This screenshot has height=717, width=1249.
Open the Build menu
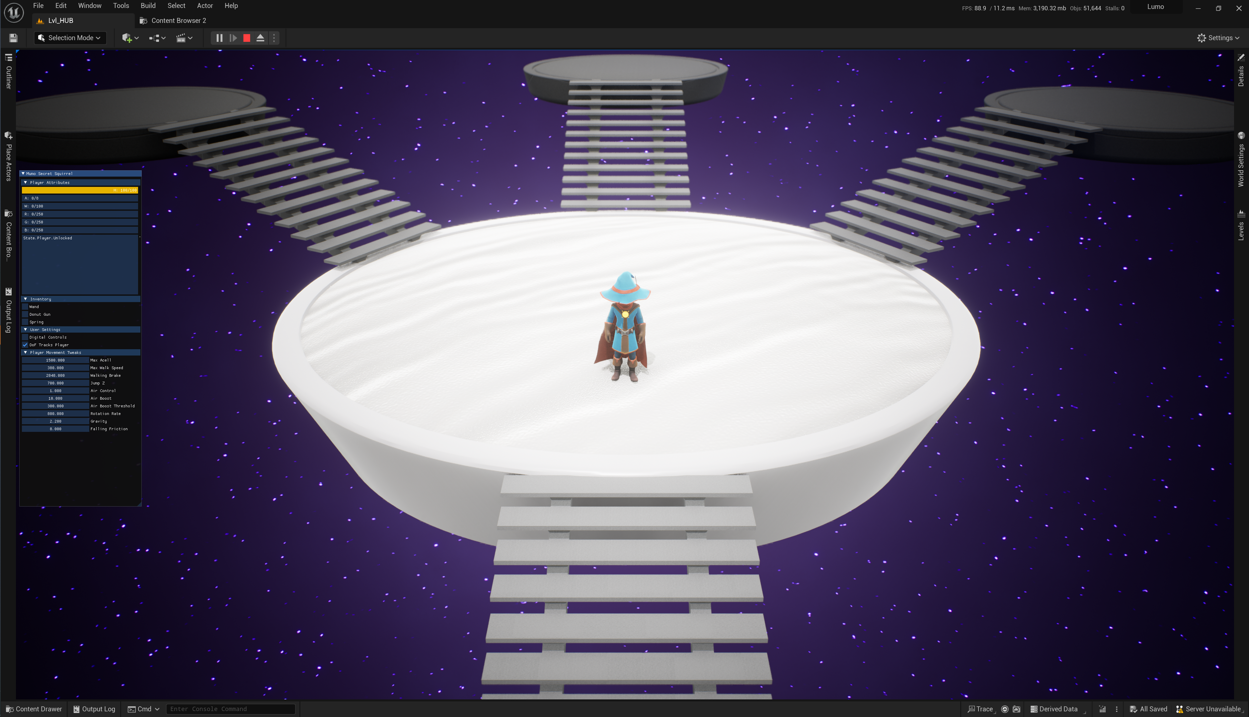click(148, 6)
